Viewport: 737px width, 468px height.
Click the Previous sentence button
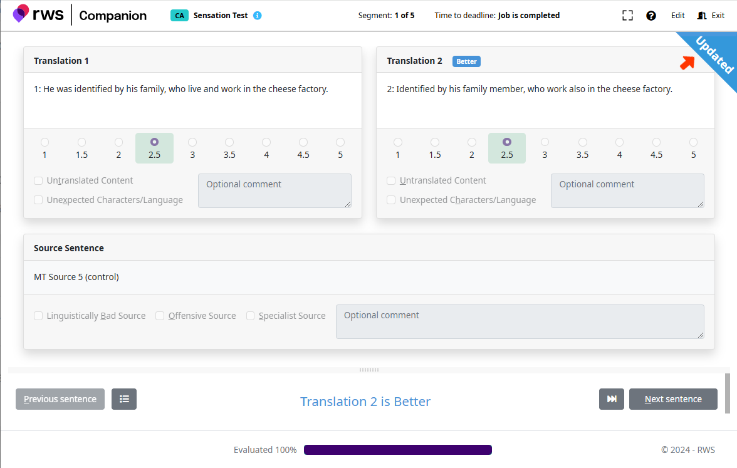tap(60, 399)
